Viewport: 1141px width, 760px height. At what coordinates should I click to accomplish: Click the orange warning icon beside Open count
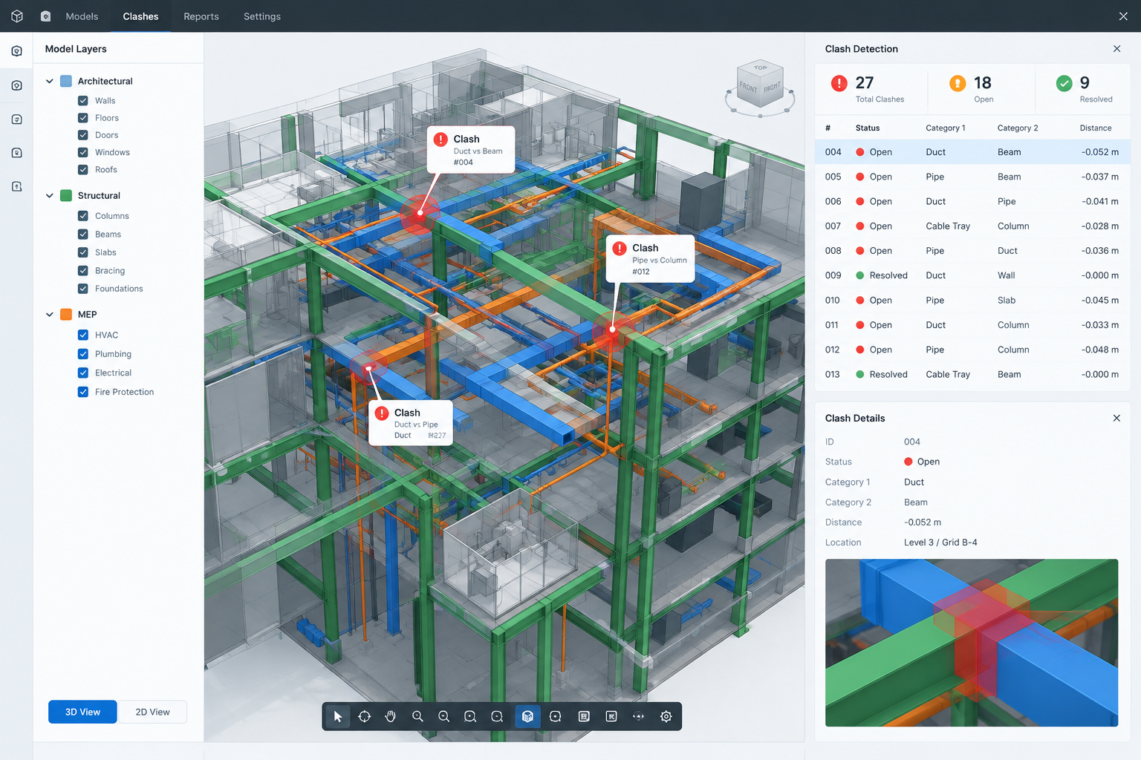[x=958, y=83]
